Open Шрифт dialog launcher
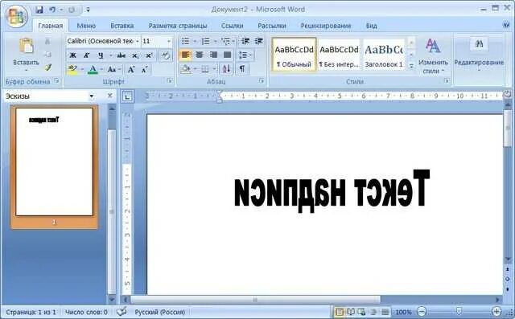The image size is (515, 319). pyautogui.click(x=170, y=80)
